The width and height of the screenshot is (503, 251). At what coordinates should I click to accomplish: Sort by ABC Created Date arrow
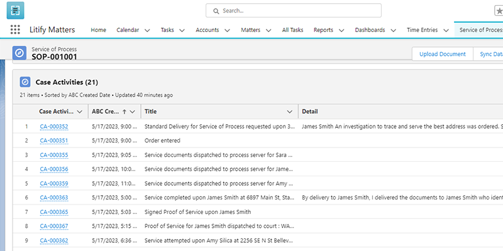click(x=124, y=112)
